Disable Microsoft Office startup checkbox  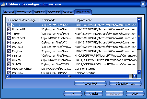[x=9, y=69]
